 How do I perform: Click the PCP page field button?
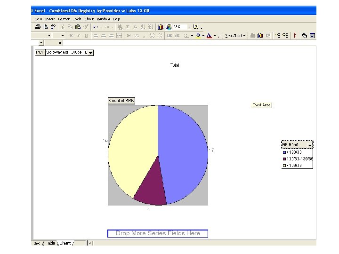pyautogui.click(x=40, y=53)
